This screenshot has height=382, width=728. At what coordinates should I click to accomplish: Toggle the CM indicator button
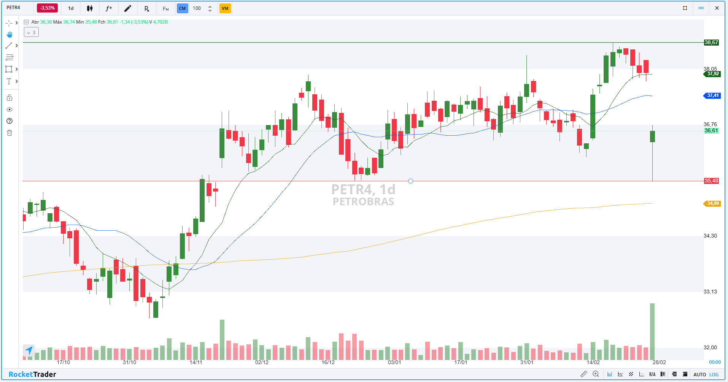[x=183, y=8]
